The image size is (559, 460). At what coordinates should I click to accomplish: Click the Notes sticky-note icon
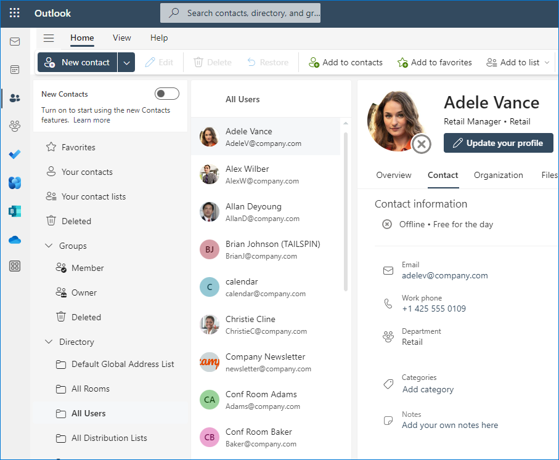coord(388,421)
